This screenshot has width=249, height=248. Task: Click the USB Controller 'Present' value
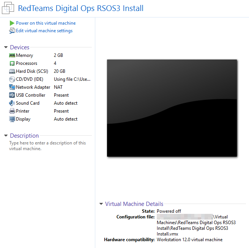pos(61,95)
